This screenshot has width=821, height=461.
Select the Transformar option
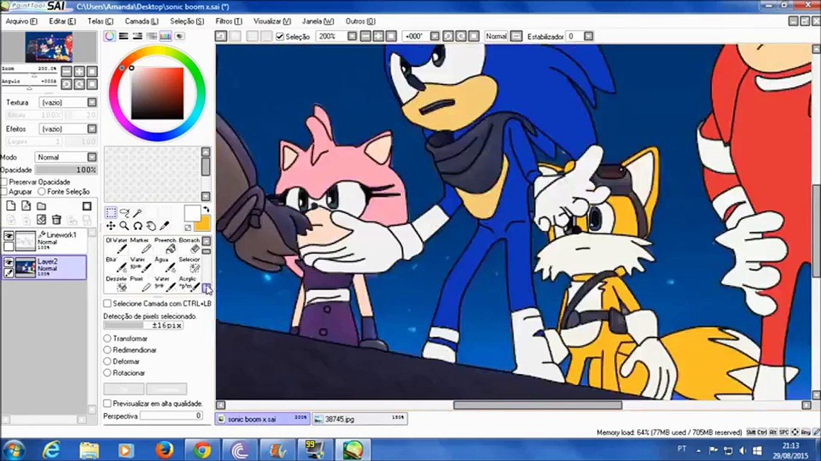coord(108,338)
